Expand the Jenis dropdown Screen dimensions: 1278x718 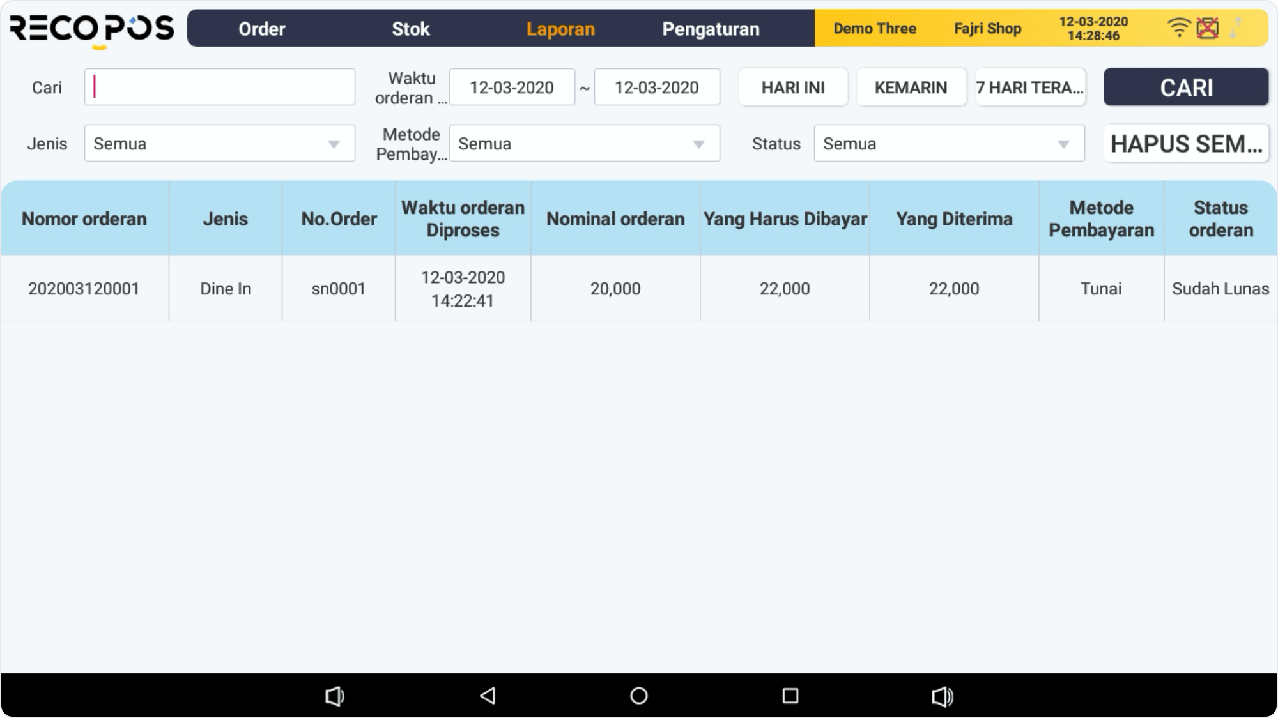click(x=219, y=144)
